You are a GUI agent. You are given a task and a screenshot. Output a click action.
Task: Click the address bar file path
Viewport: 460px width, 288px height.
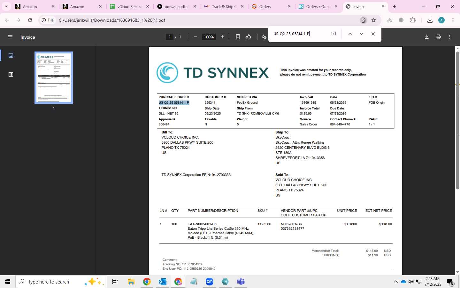tap(112, 20)
